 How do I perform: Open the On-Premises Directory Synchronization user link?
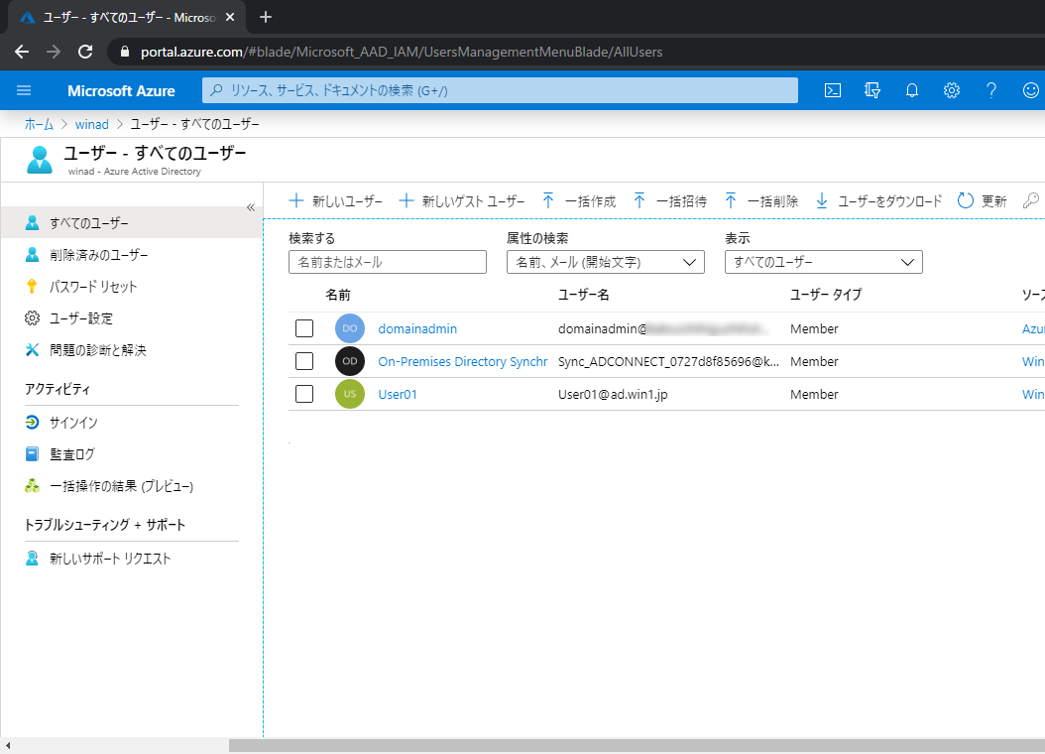463,361
